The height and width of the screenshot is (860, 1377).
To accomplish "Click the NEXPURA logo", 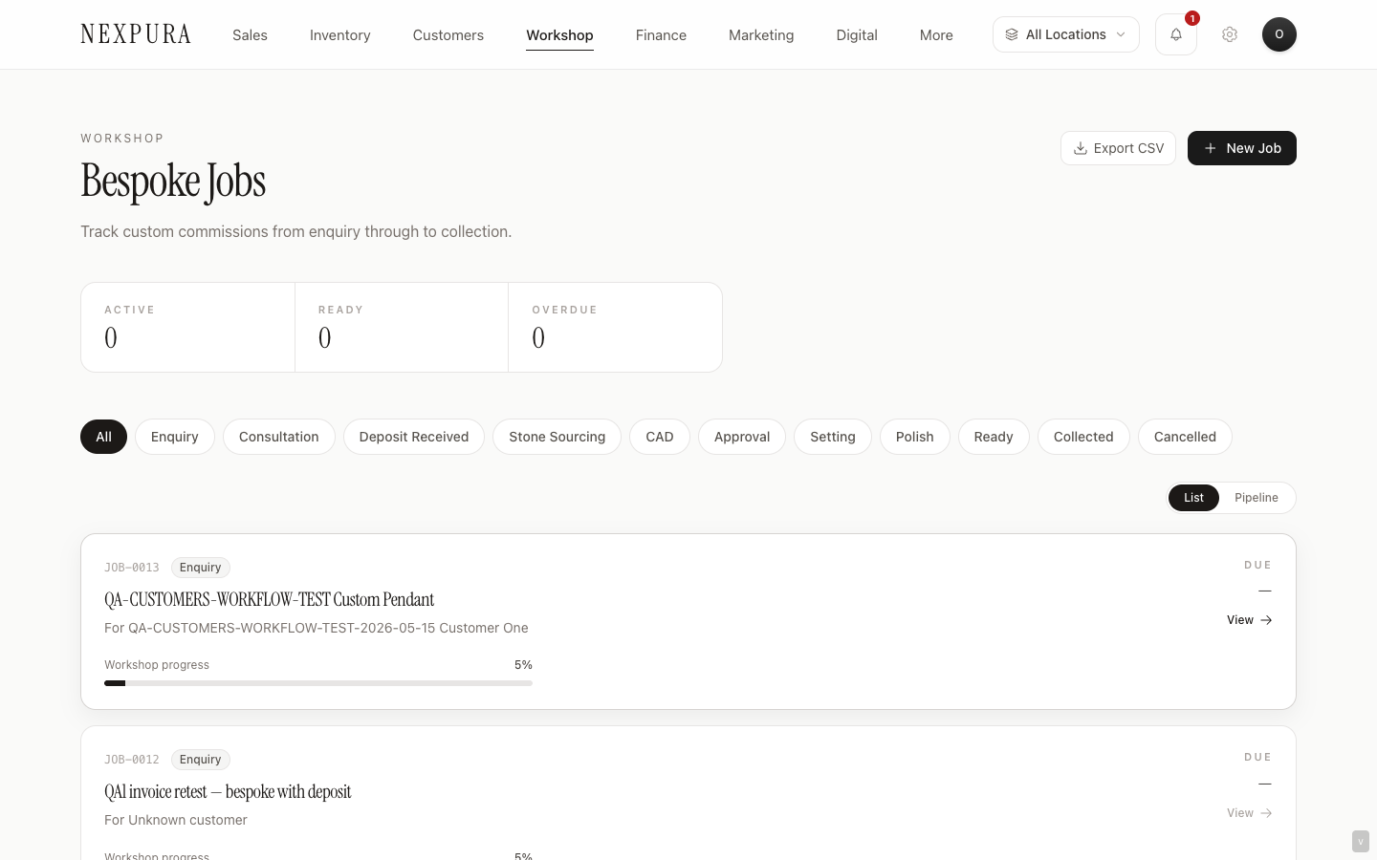I will (136, 34).
